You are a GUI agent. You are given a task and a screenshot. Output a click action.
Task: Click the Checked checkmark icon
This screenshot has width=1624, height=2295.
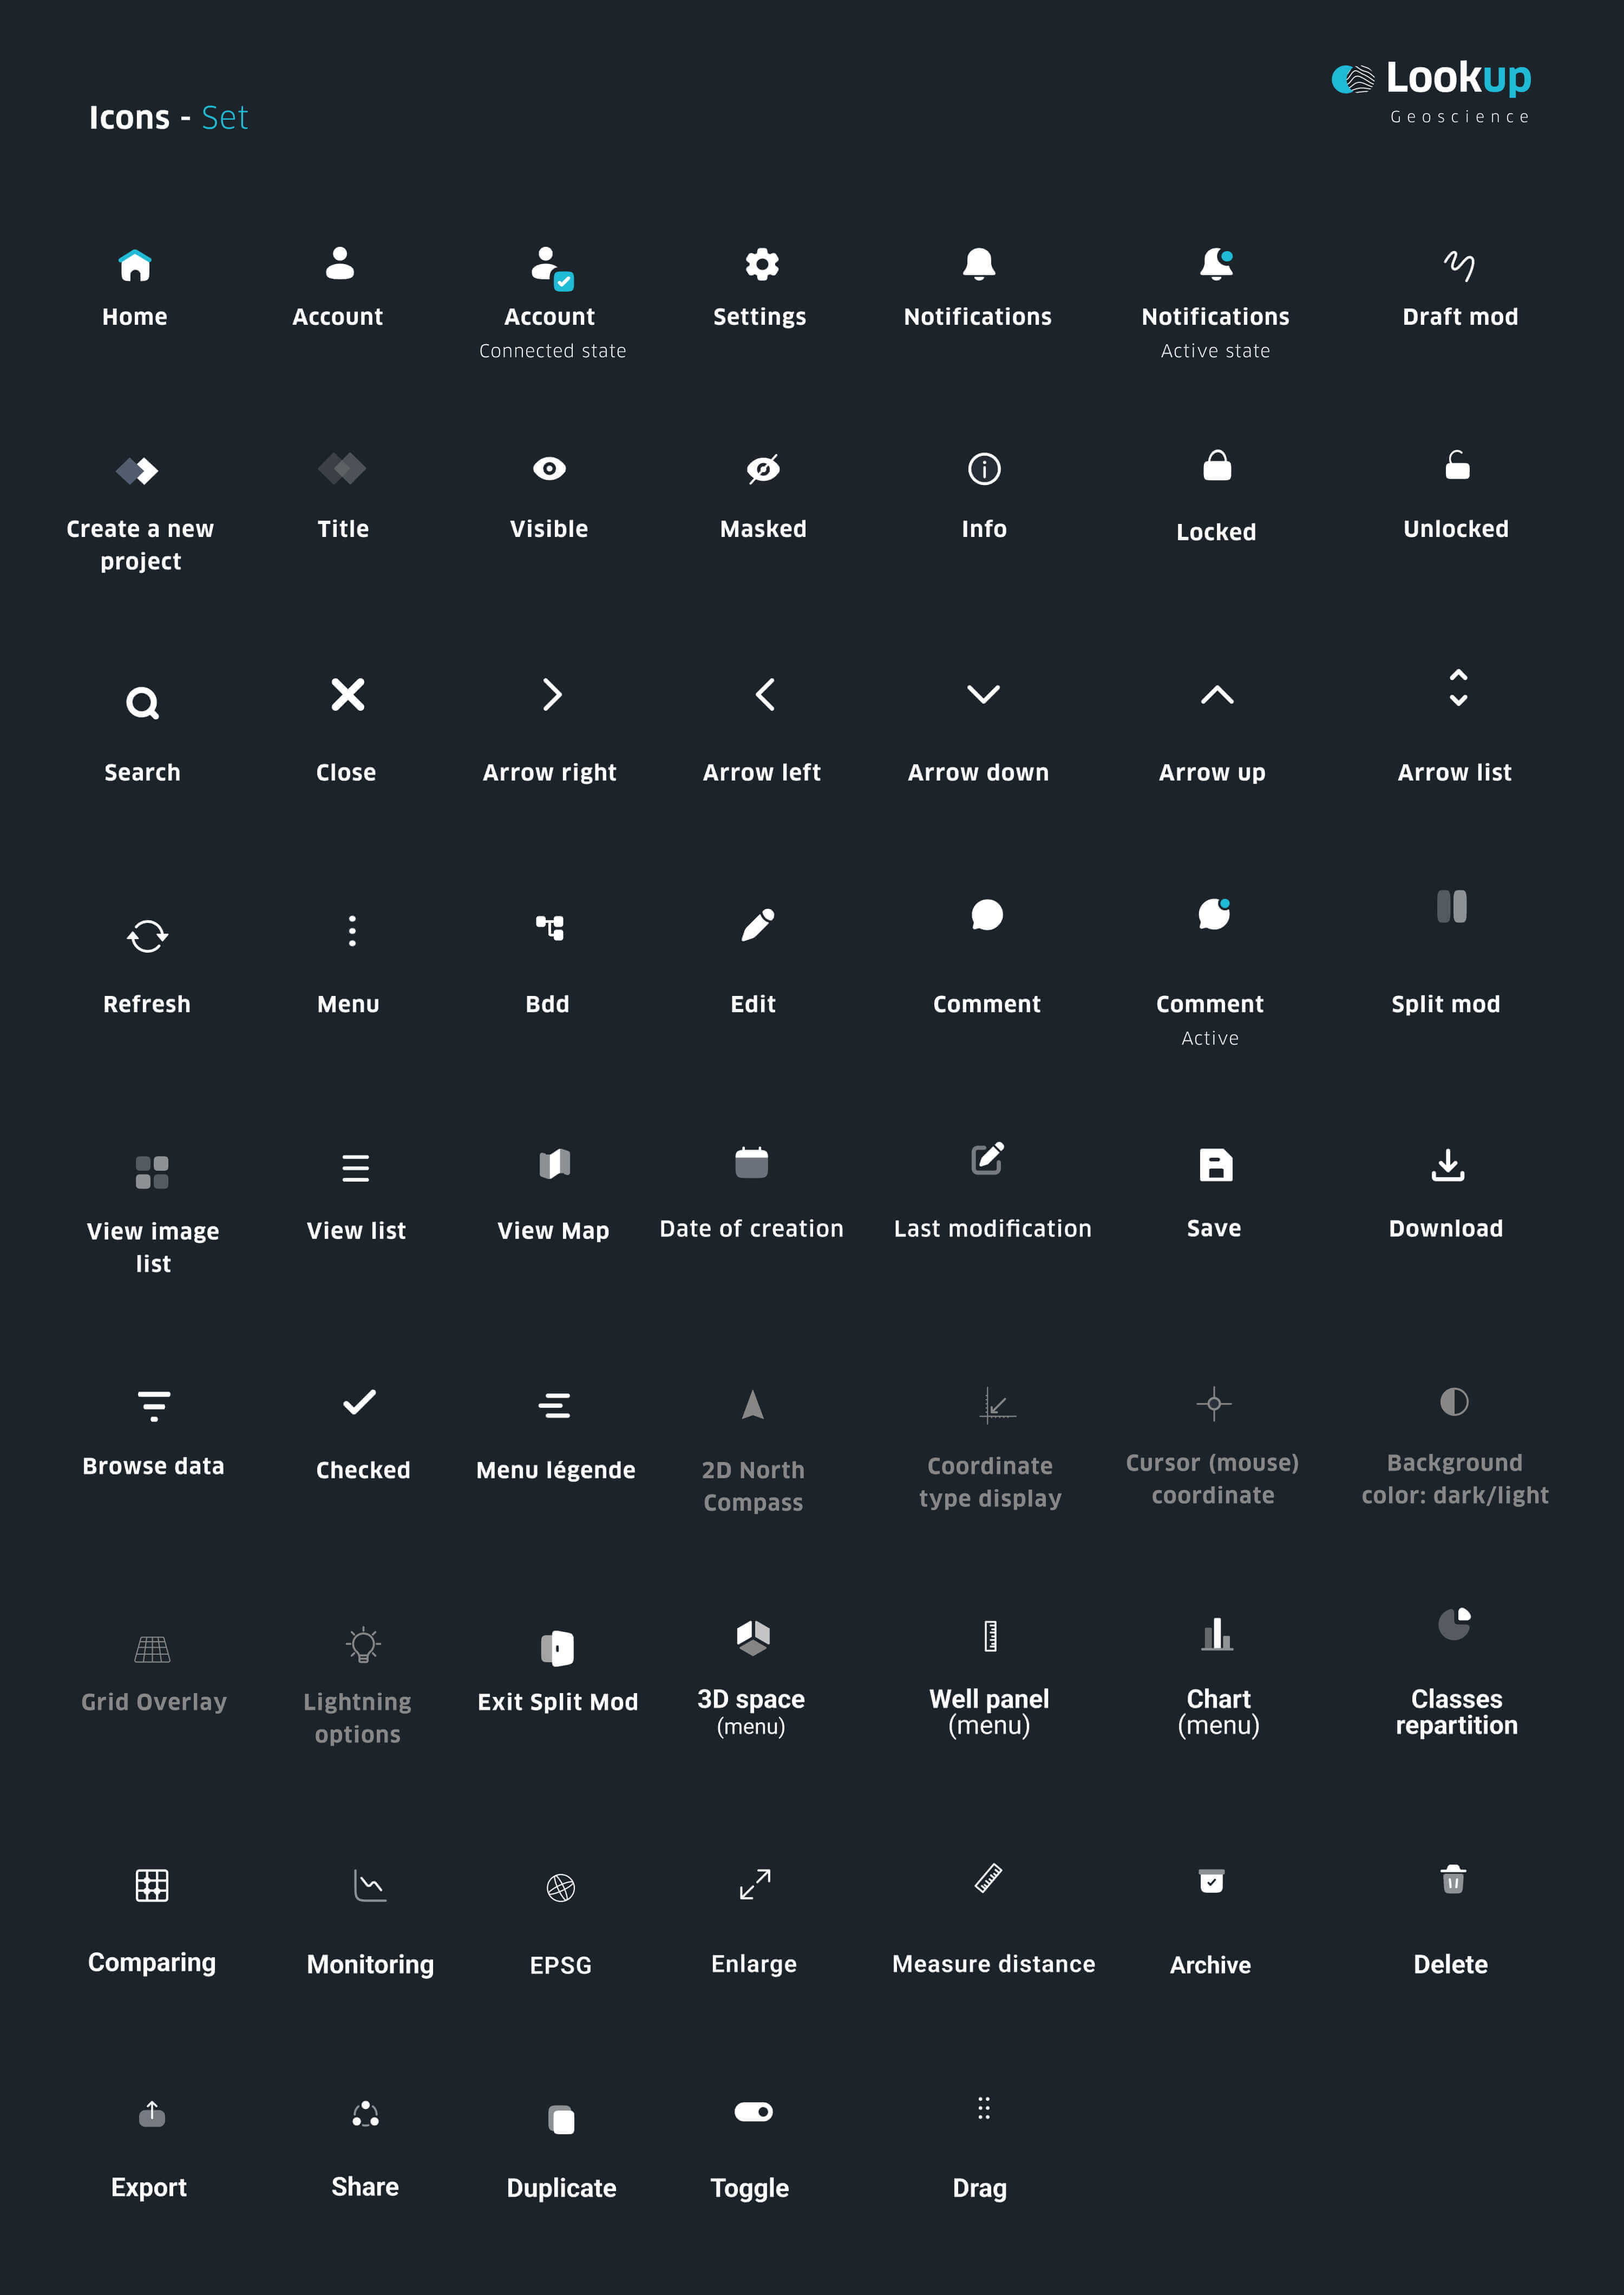(359, 1402)
